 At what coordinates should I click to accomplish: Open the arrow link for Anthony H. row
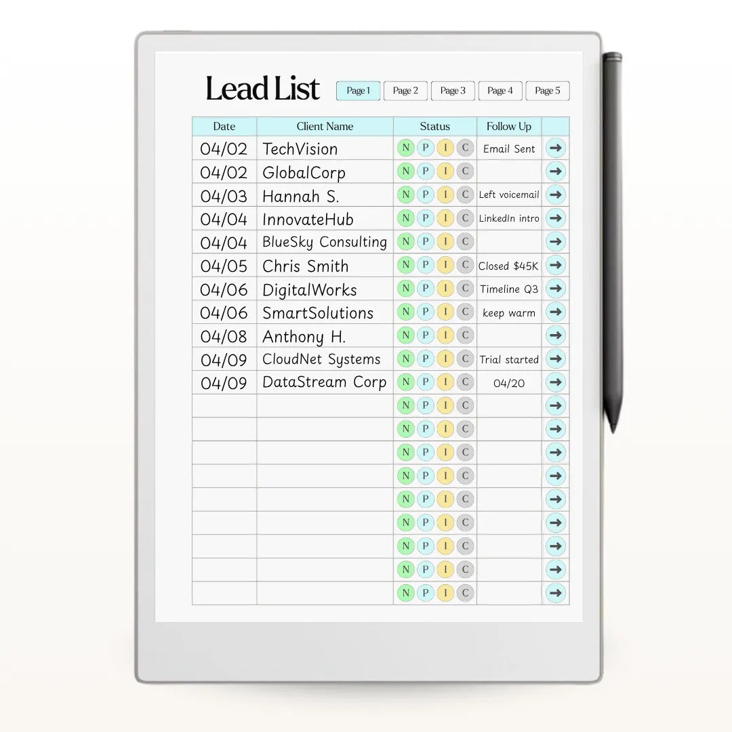pos(556,335)
